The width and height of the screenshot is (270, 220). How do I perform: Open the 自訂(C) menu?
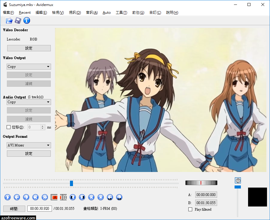coord(155,13)
